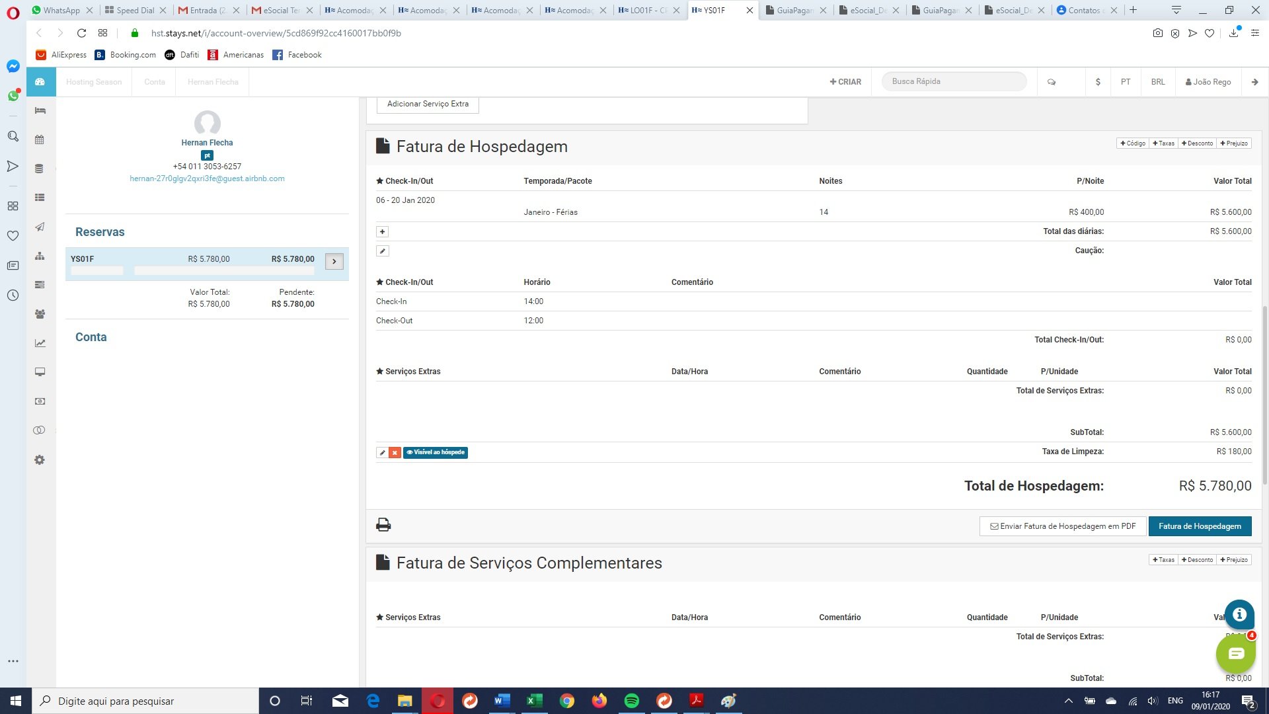The width and height of the screenshot is (1269, 714).
Task: Click the plus icon below Janeiro - Férias row
Action: 382,231
